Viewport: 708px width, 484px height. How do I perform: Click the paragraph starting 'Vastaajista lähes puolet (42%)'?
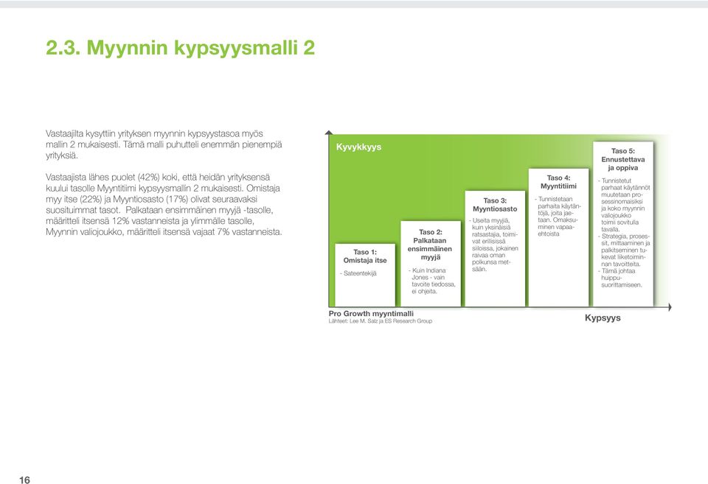coord(164,204)
